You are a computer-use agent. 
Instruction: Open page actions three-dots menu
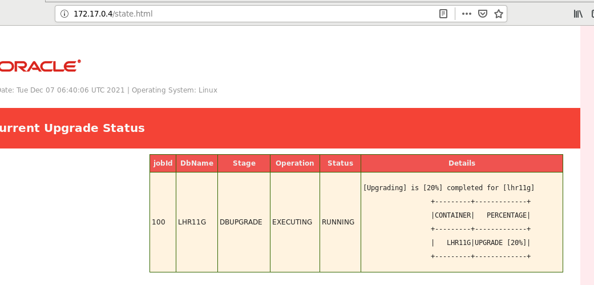coord(467,14)
